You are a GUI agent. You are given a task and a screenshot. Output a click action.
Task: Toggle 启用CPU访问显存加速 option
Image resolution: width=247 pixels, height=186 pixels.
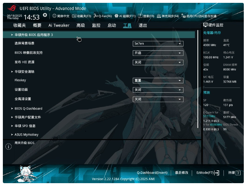[x=199, y=16]
